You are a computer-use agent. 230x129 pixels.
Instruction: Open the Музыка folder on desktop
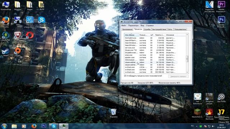tap(18, 5)
